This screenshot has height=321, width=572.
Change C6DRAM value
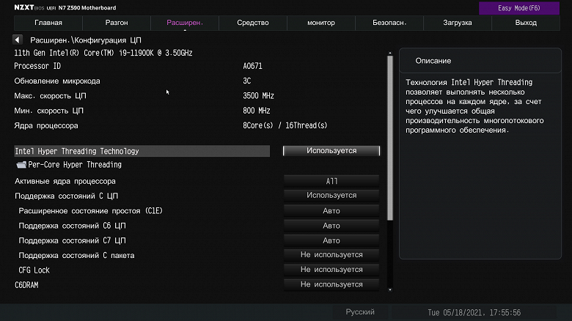pos(331,284)
